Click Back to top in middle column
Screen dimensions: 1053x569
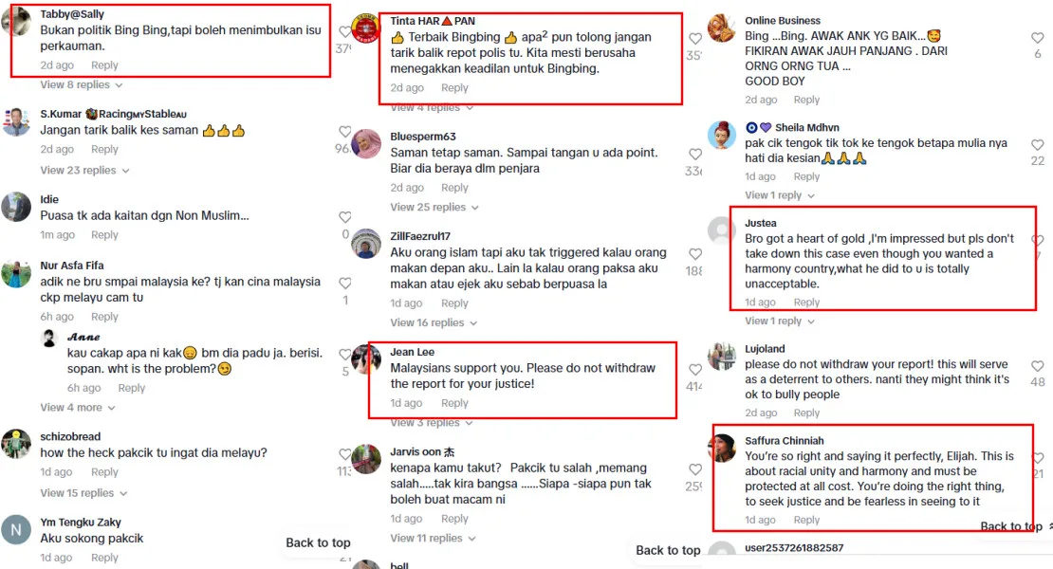click(x=668, y=550)
